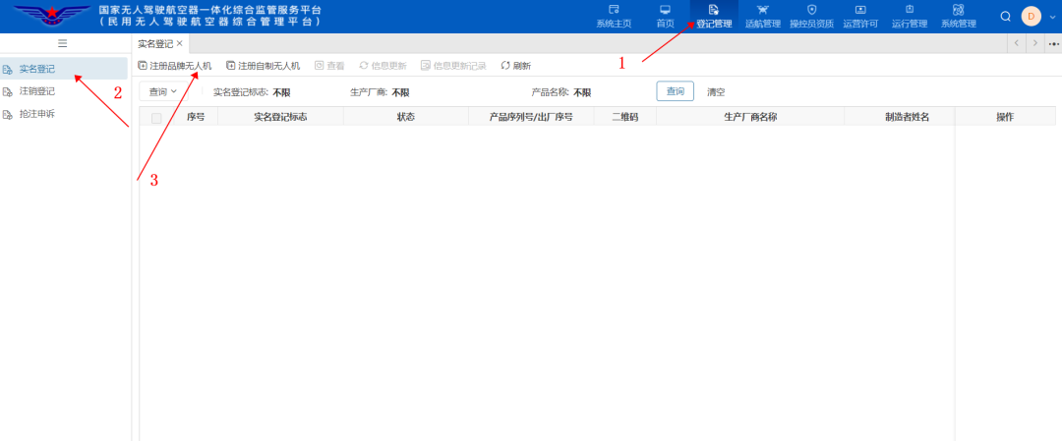The image size is (1062, 441).
Task: Open 适航管理 drone icon
Action: (x=762, y=10)
